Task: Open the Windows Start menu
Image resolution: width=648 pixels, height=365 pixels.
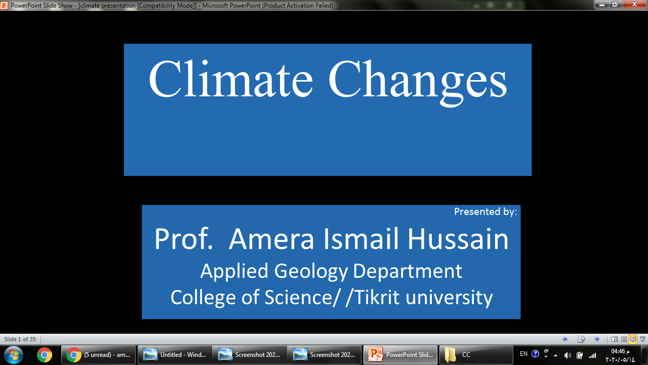Action: (x=14, y=354)
